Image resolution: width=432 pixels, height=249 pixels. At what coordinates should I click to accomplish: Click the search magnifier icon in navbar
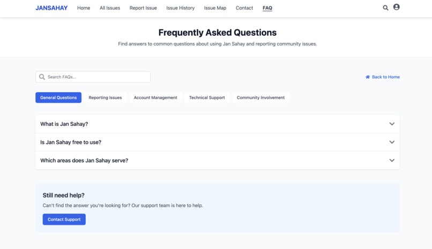[385, 7]
